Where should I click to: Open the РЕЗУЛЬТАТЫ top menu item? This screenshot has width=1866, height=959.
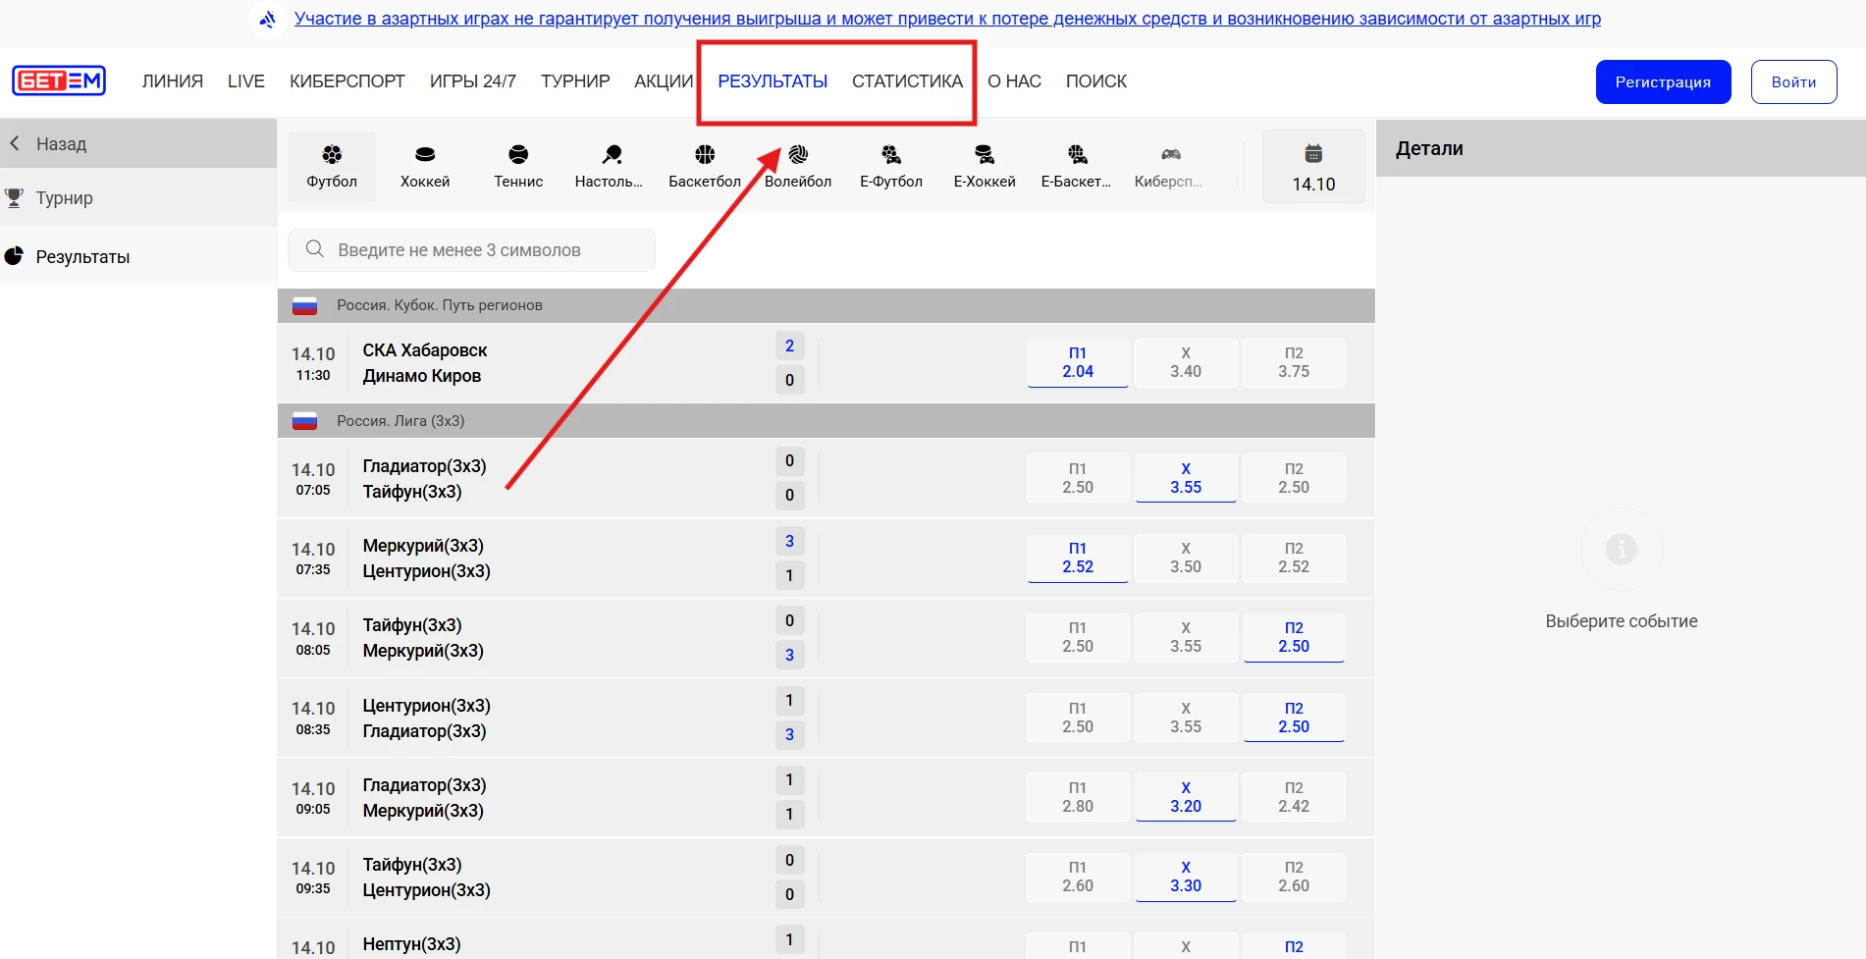pos(773,81)
